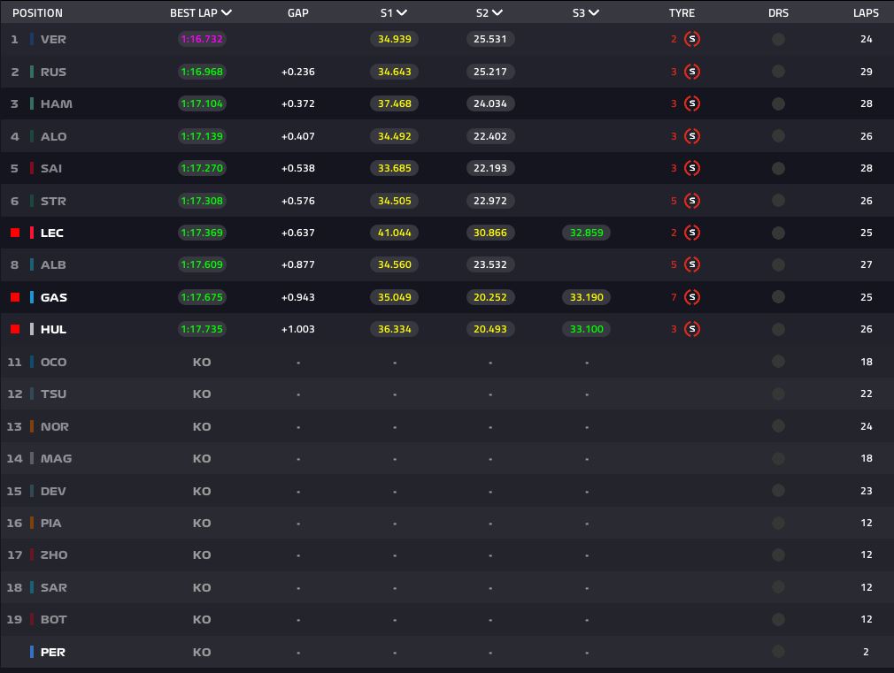This screenshot has width=894, height=673.
Task: Click the red square marker beside LEC
Action: pos(15,233)
